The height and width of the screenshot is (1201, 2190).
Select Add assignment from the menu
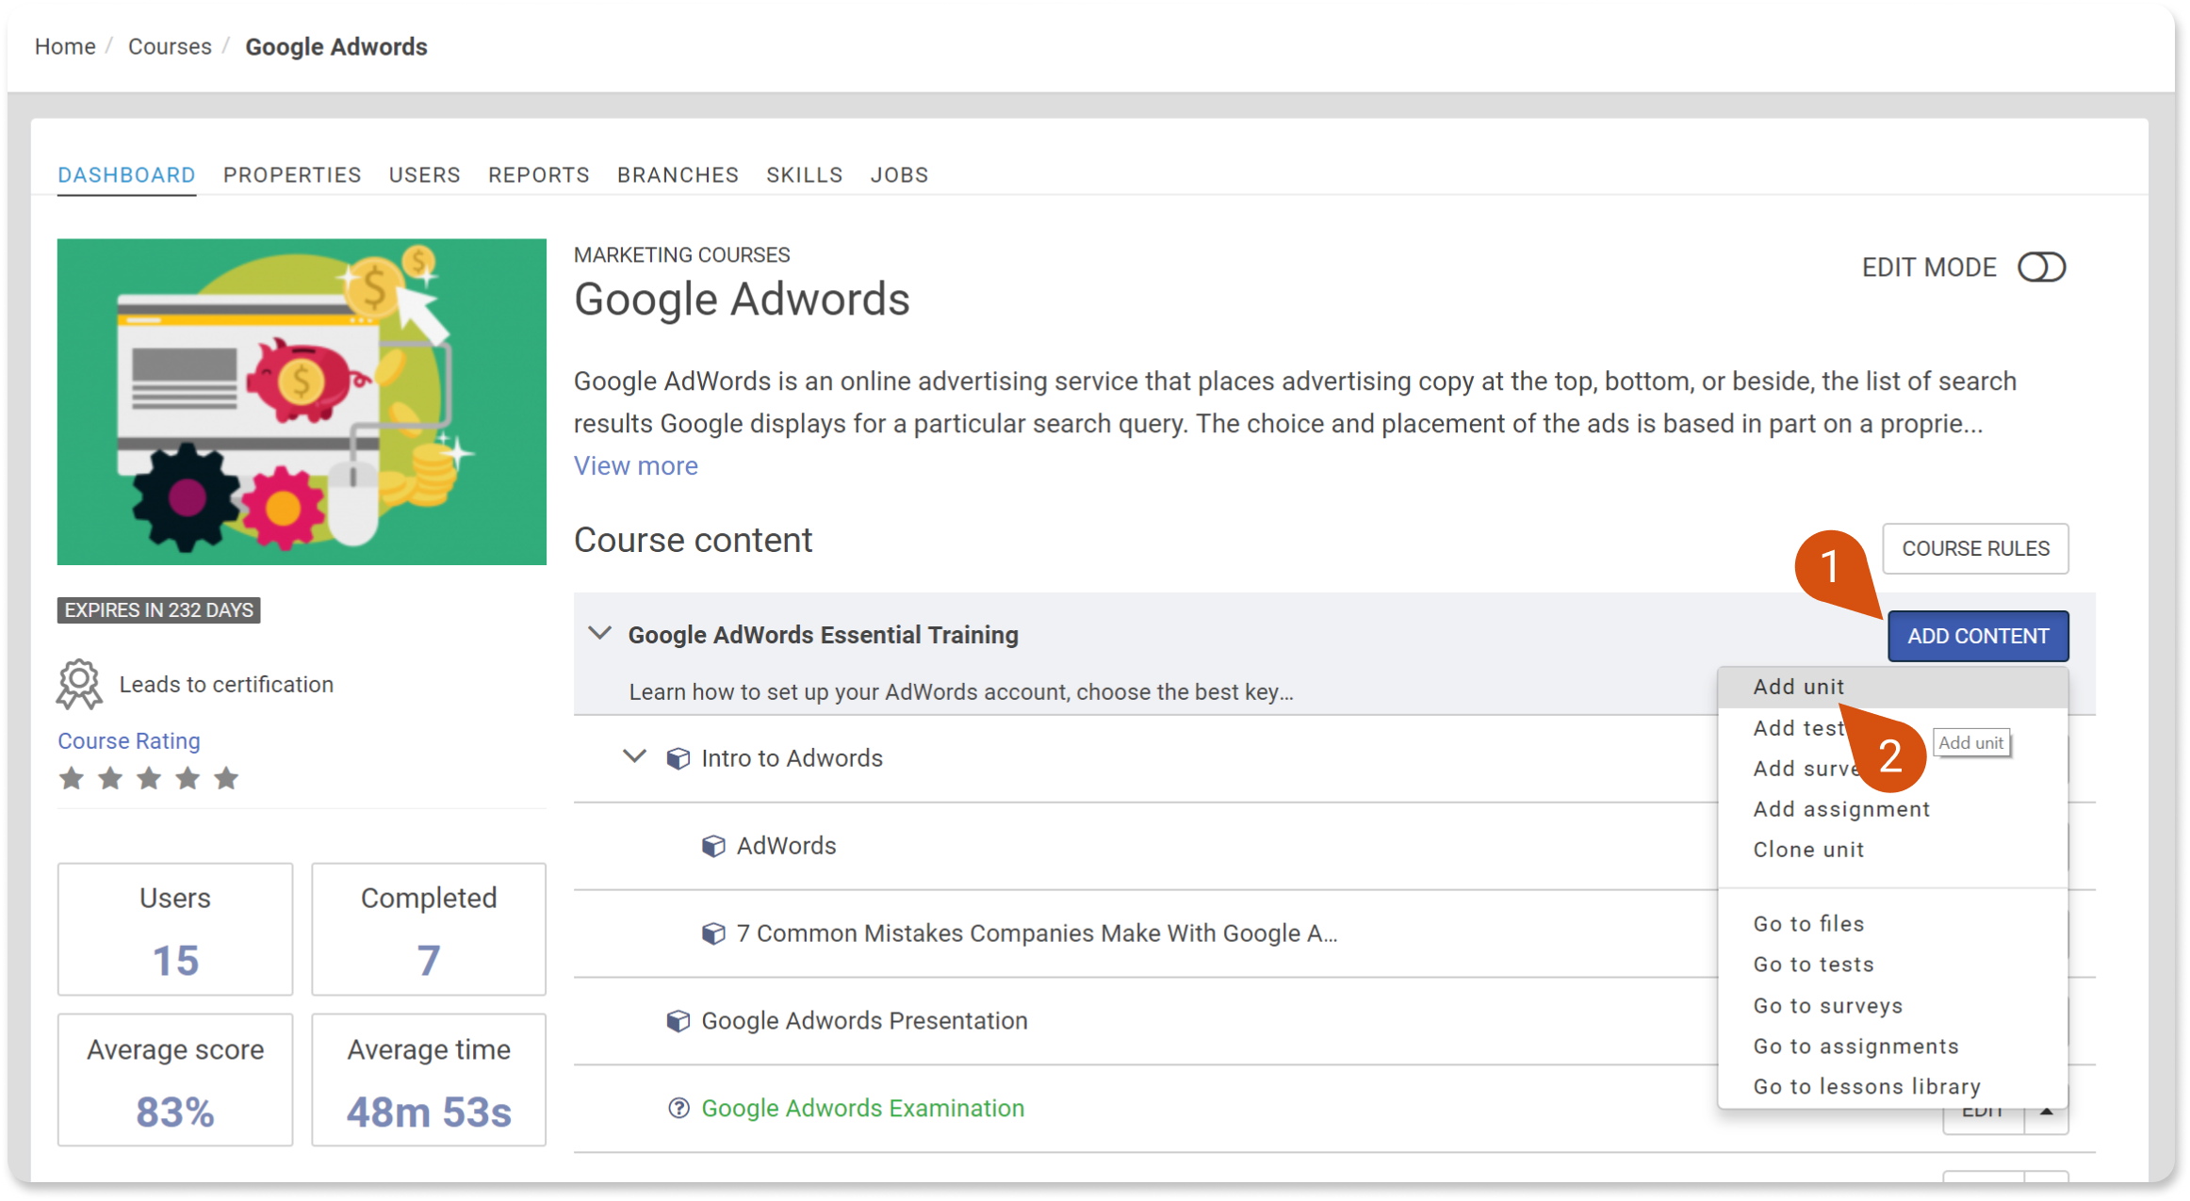(1892, 809)
